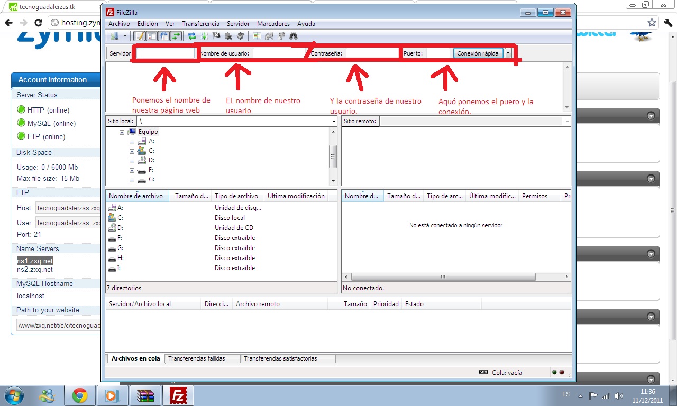Viewport: 677px width, 406px height.
Task: Expand drive F: in local tree
Action: 132,170
